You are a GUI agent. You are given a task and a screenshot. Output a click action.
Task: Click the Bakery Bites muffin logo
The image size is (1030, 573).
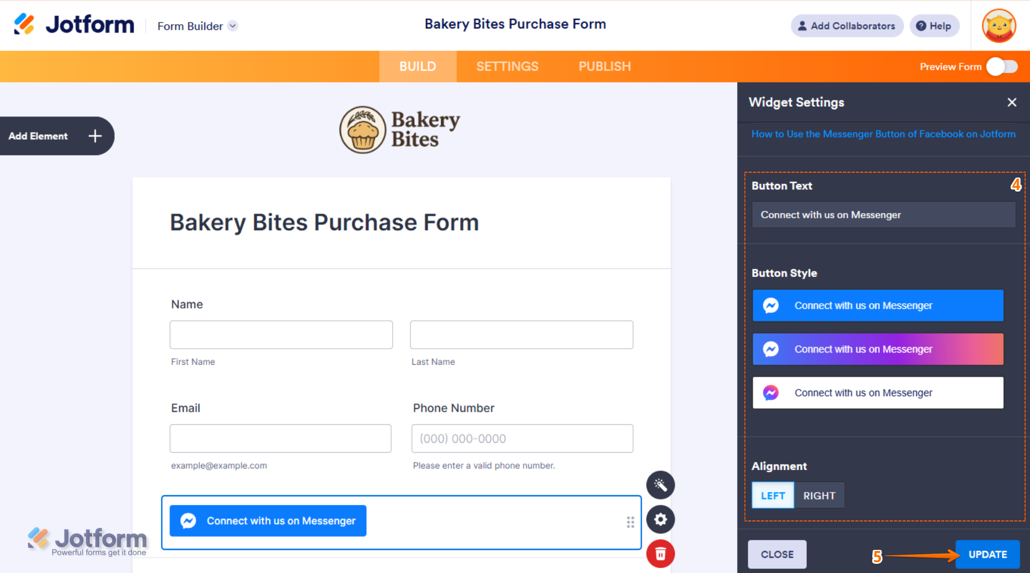coord(363,129)
